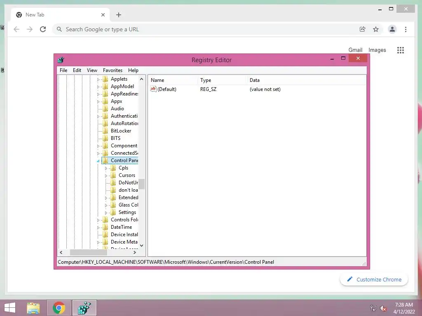The height and width of the screenshot is (316, 422).
Task: Close the New Tab tab
Action: click(103, 15)
